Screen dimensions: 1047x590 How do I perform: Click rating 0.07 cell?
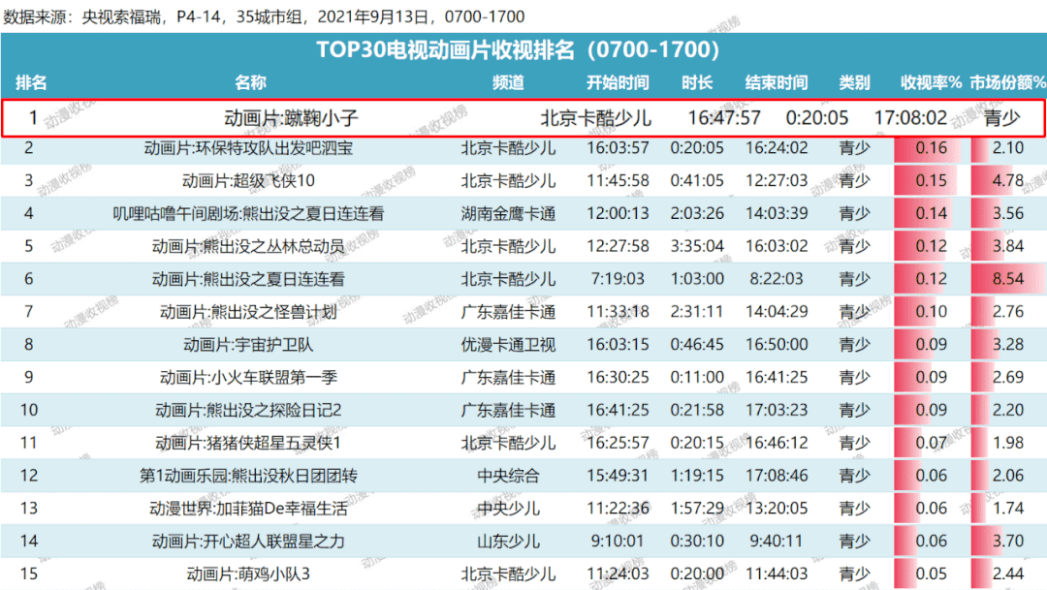point(931,443)
